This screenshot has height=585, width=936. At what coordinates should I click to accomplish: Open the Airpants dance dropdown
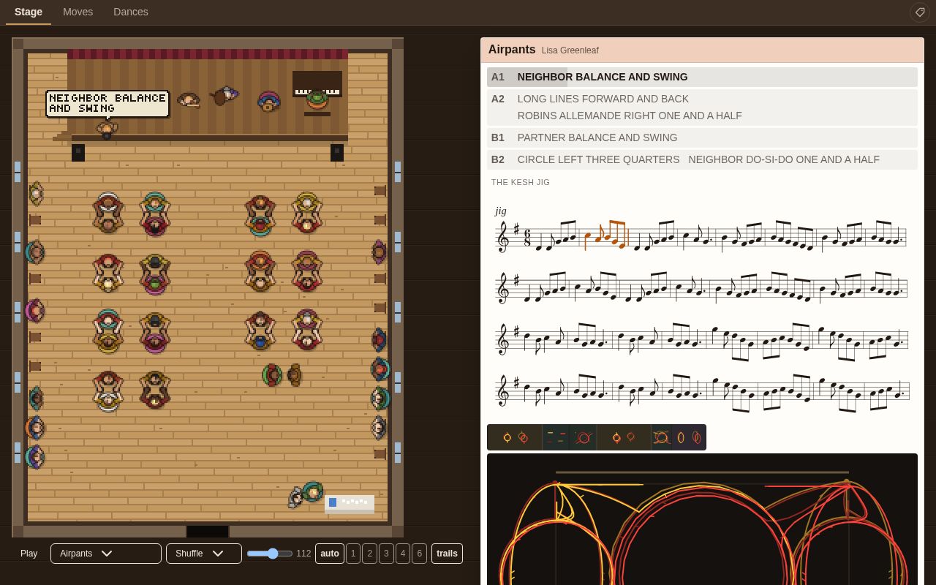(106, 554)
